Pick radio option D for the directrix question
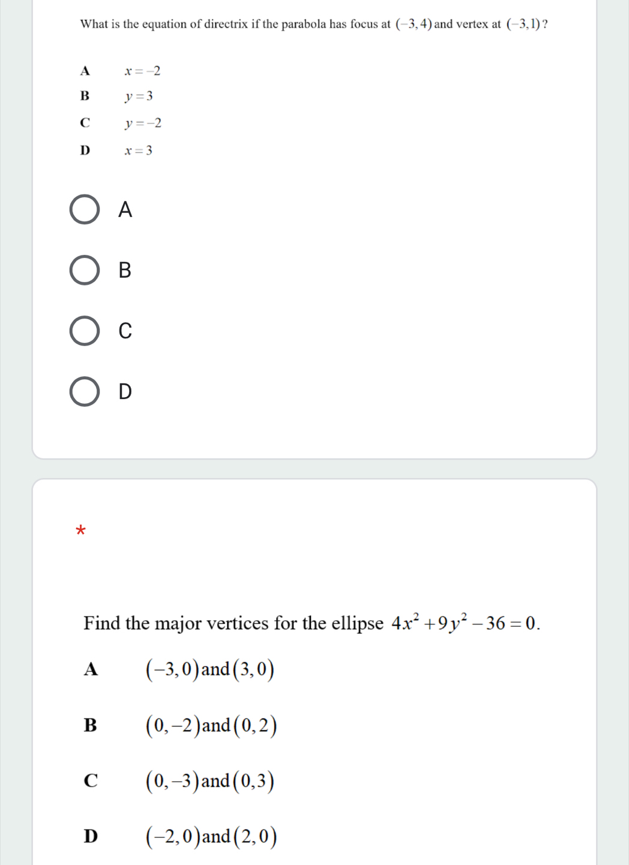 coord(85,392)
